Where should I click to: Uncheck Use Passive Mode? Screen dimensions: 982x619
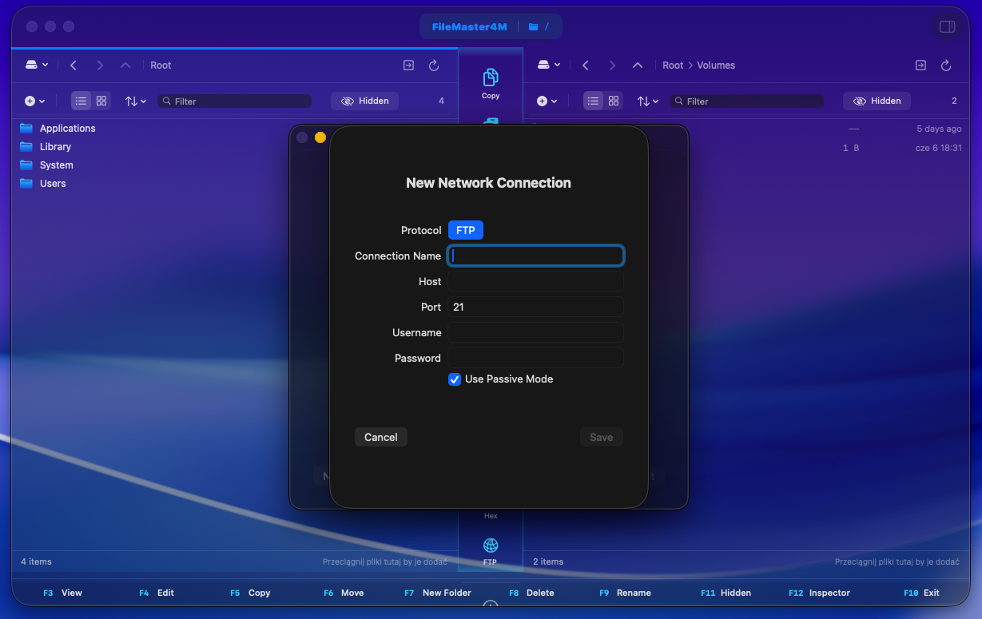[x=455, y=379]
